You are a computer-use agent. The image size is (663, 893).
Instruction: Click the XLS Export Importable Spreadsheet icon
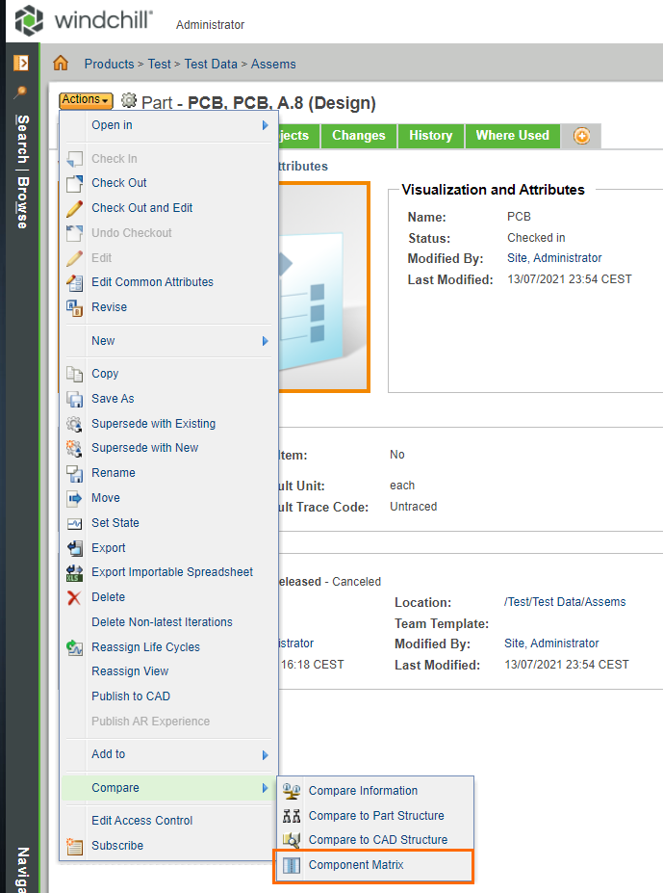pos(74,573)
